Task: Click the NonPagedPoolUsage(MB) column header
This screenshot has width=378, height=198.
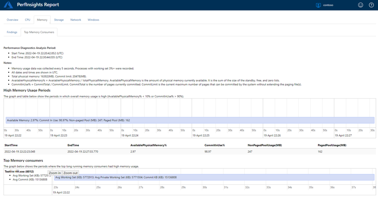Action: coord(266,145)
